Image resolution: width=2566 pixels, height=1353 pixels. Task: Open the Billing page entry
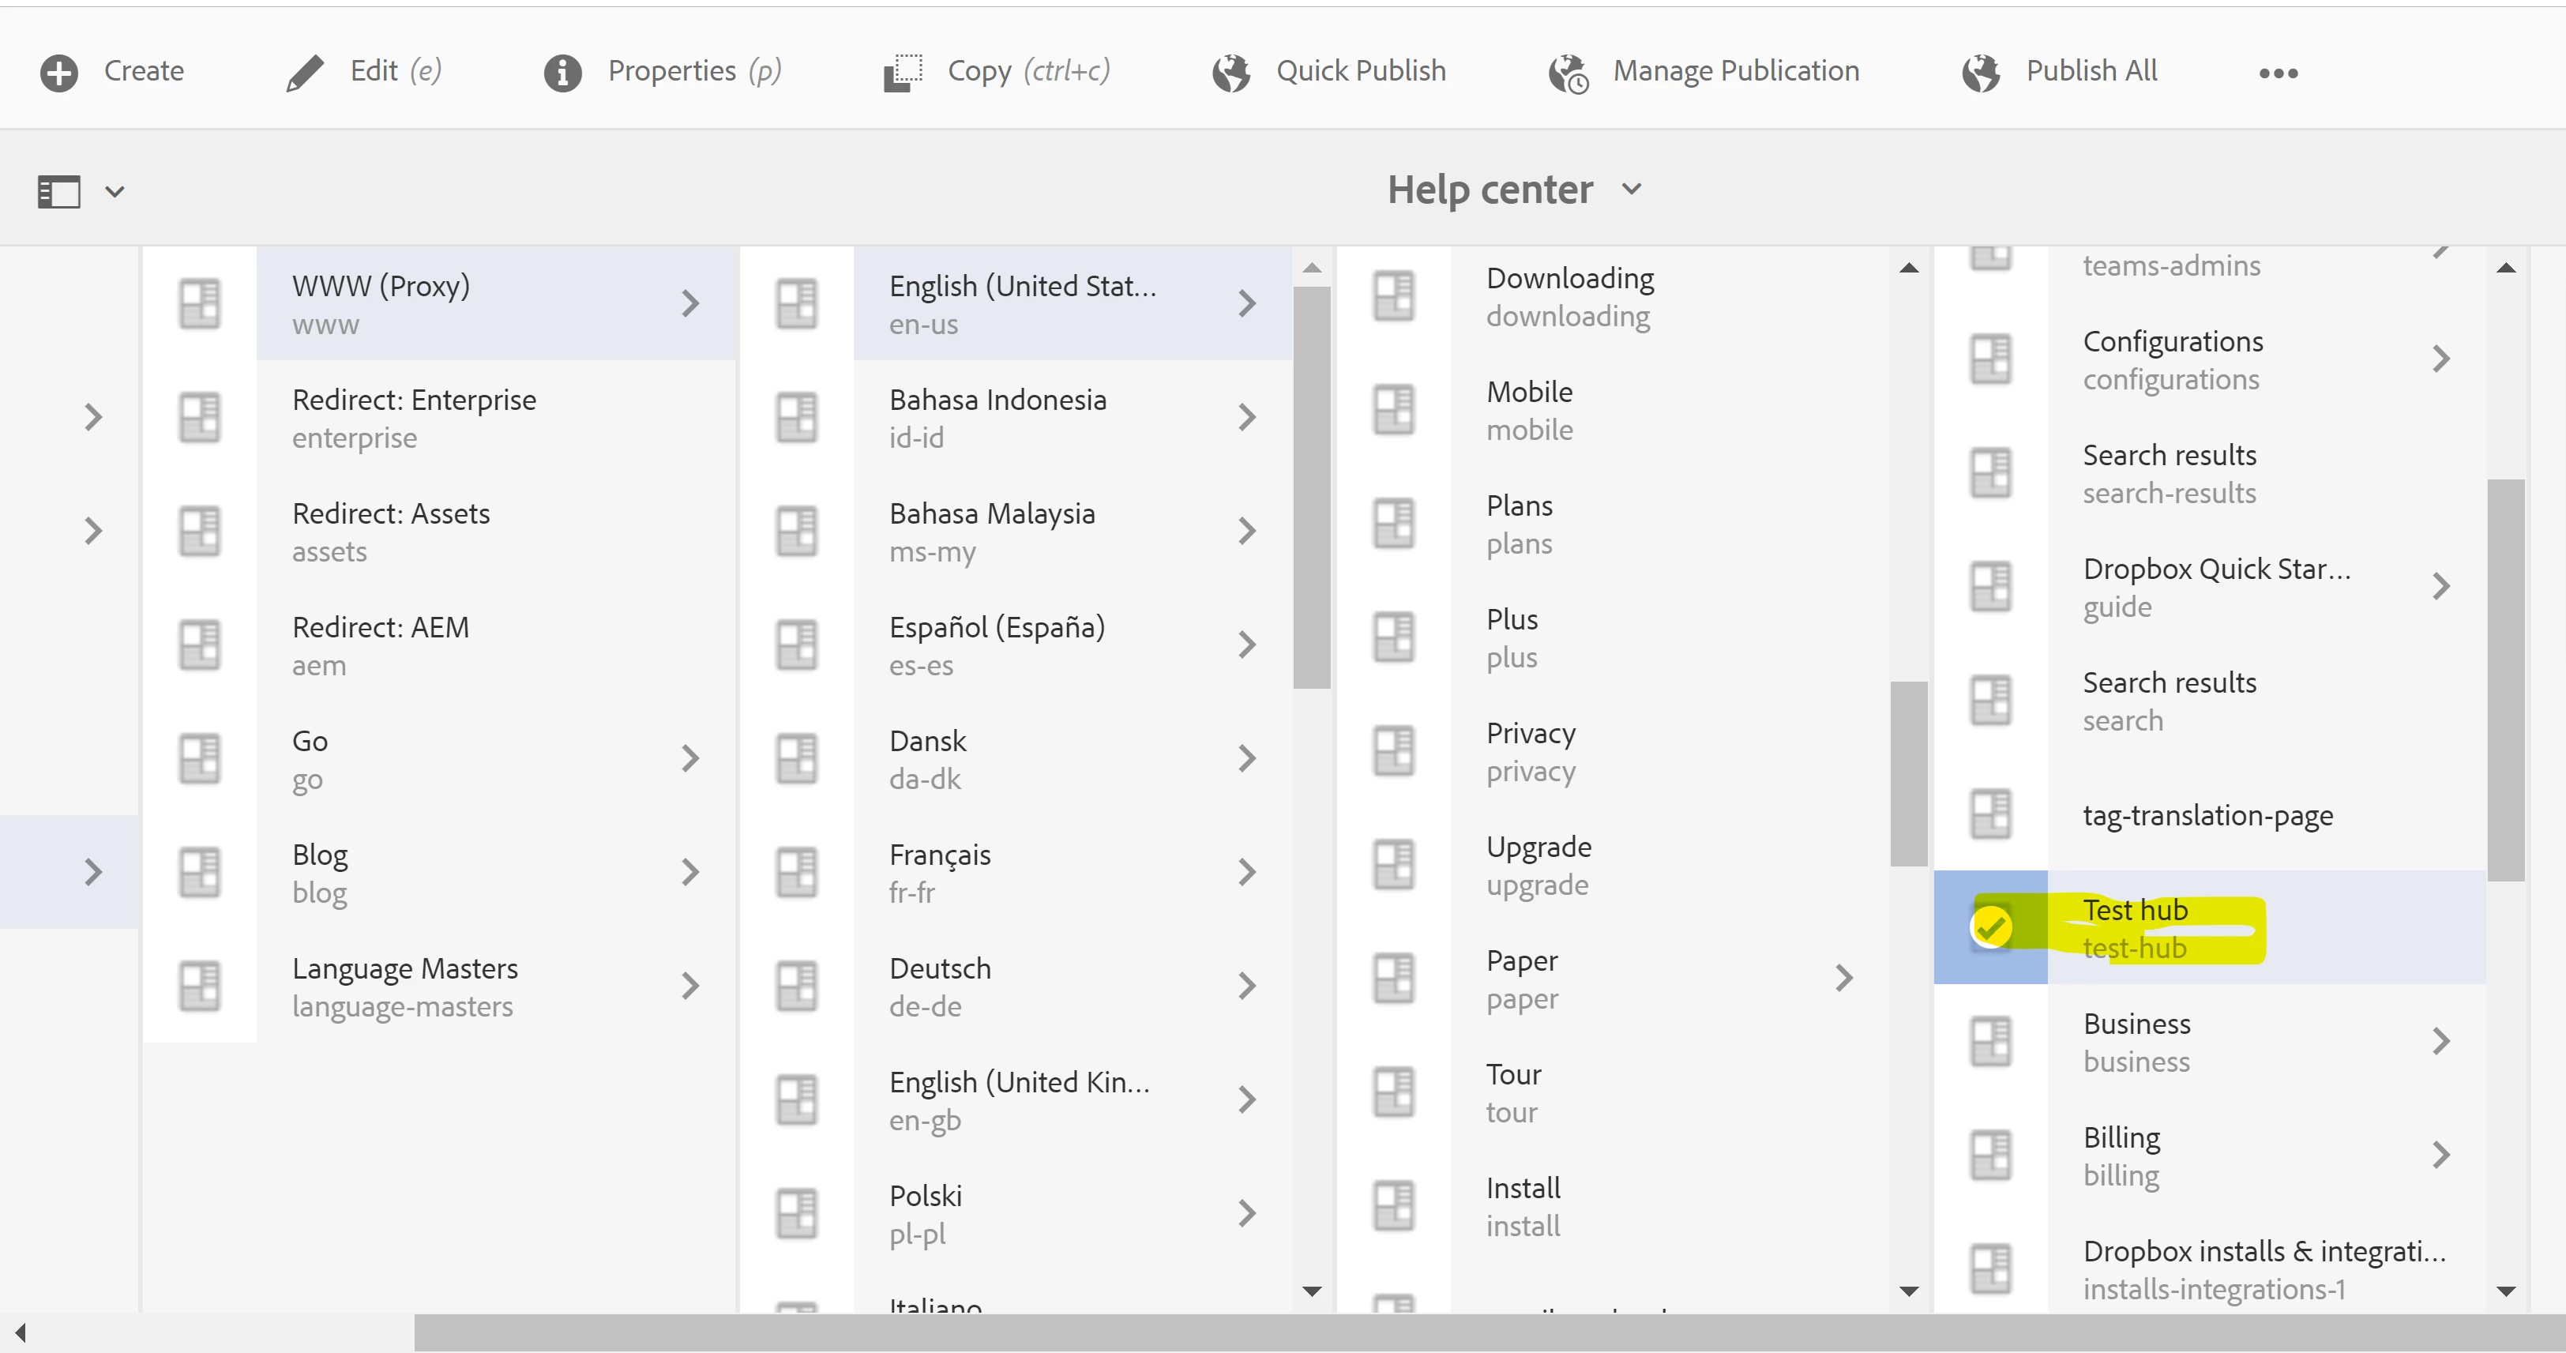tap(2121, 1155)
